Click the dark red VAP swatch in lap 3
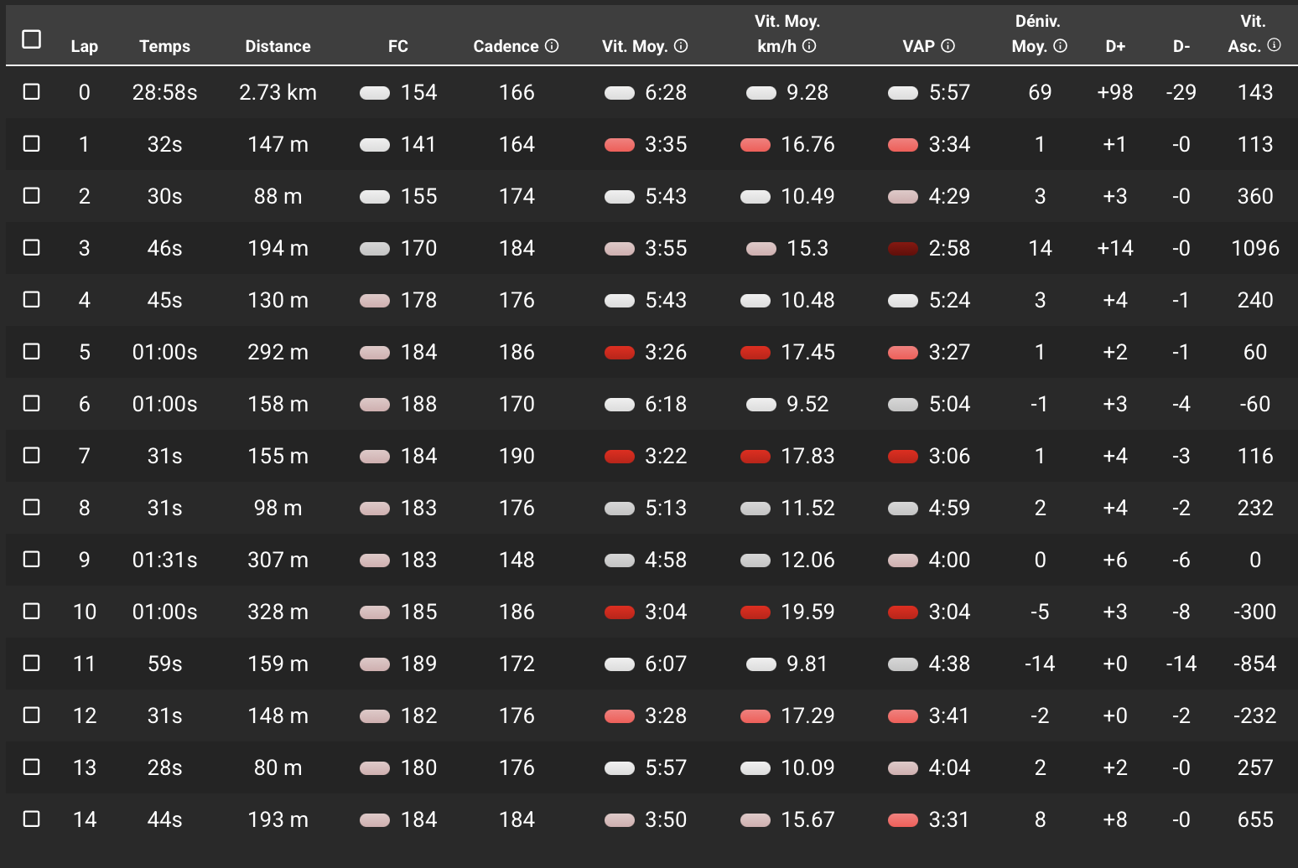 903,248
